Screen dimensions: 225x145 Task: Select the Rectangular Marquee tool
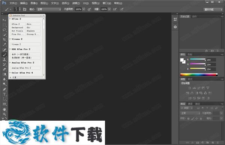pos(4,25)
